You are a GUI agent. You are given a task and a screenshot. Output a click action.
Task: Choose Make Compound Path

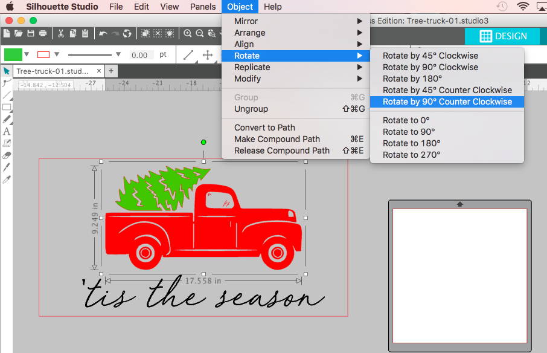295,139
